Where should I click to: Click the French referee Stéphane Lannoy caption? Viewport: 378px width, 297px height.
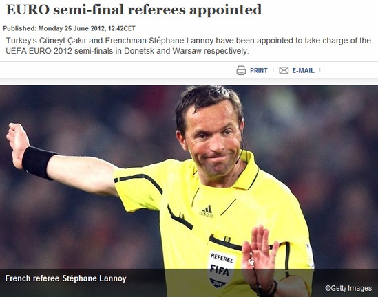[x=66, y=278]
